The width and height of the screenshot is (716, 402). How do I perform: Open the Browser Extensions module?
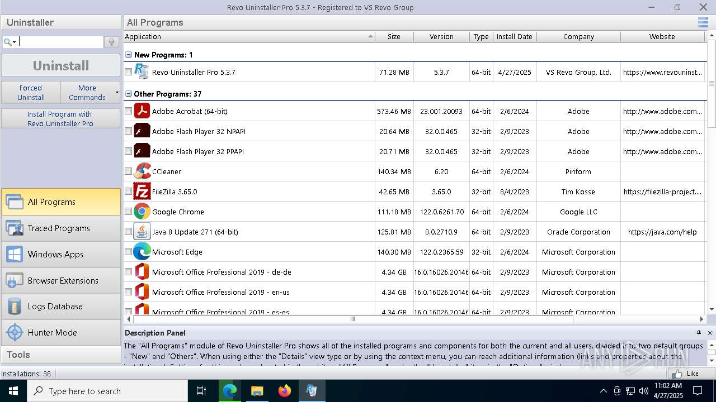tap(60, 280)
